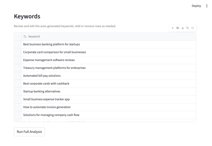Select 'Startup banking alternatives' cell
This screenshot has height=146, width=212.
(109, 91)
